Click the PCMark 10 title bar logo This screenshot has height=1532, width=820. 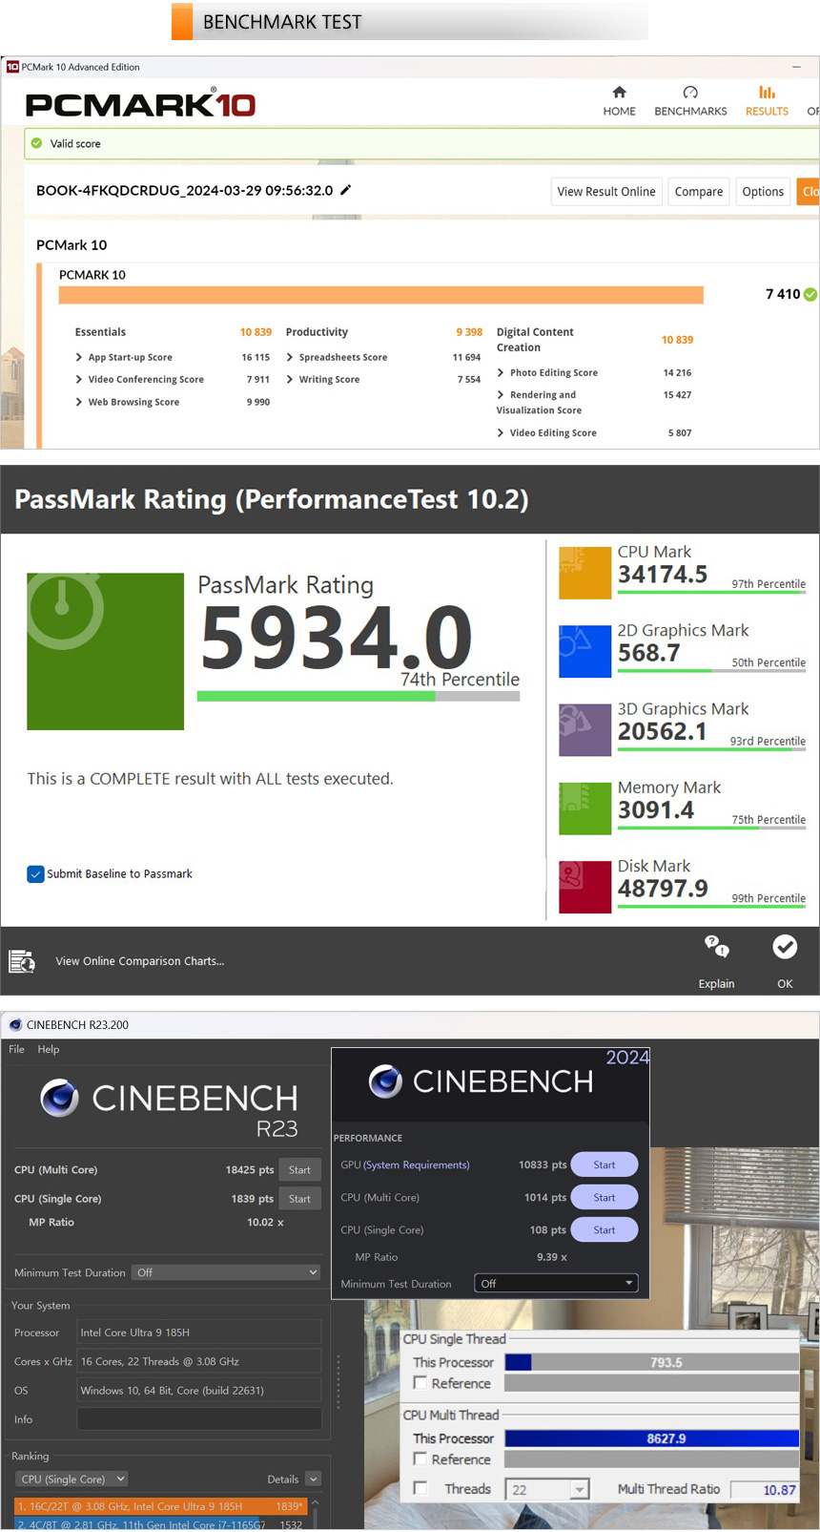click(12, 67)
